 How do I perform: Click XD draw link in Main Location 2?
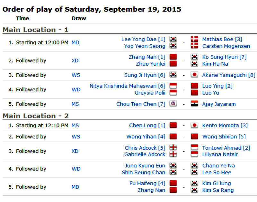click(x=75, y=151)
